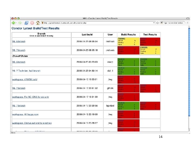Open the 'workspace: All happy now' link
Viewport: 195px width, 146px height.
(x=25, y=114)
